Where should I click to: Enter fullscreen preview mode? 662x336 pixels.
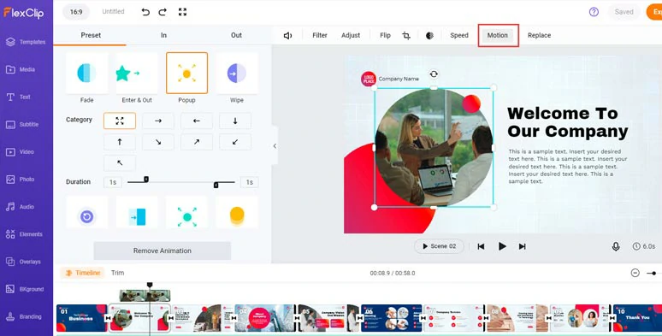click(182, 12)
